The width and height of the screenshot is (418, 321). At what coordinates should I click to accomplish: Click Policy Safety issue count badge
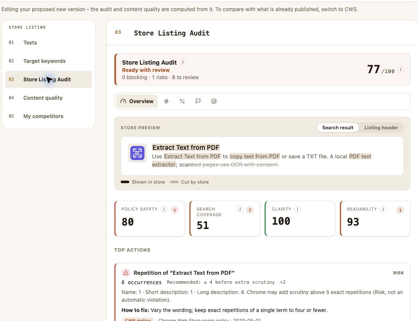click(x=174, y=210)
